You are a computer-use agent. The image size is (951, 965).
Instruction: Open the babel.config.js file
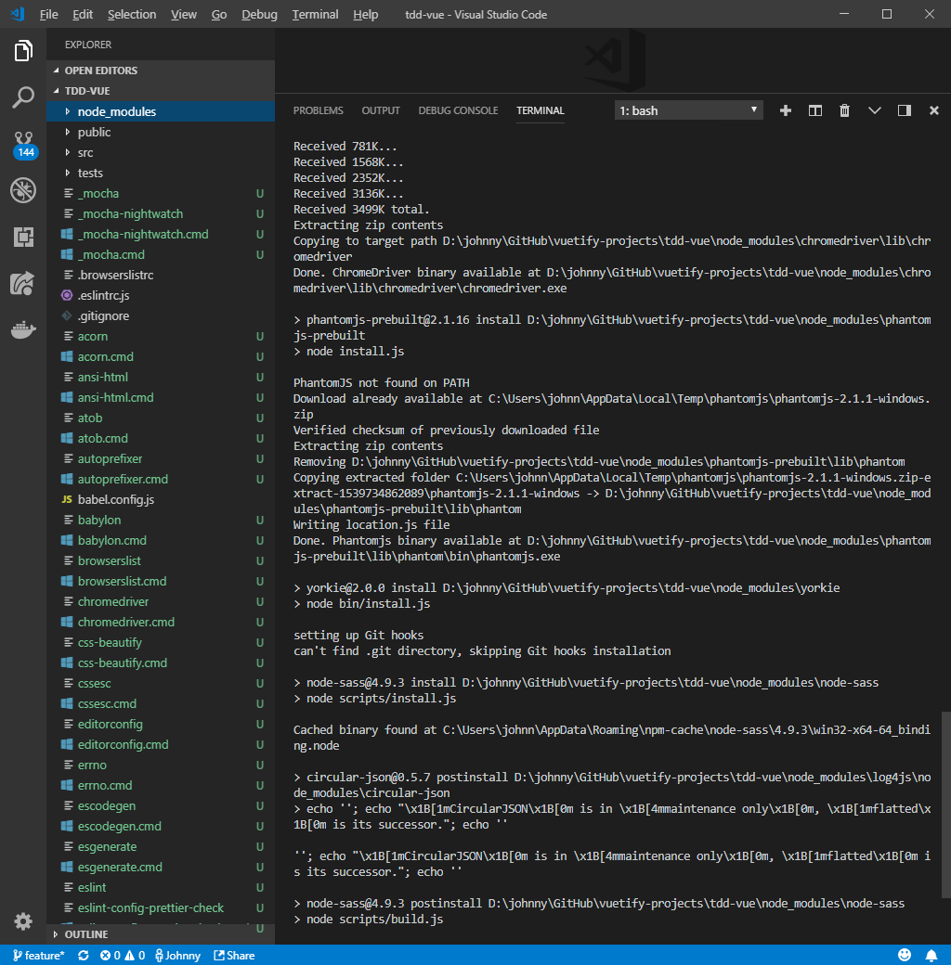(x=161, y=499)
